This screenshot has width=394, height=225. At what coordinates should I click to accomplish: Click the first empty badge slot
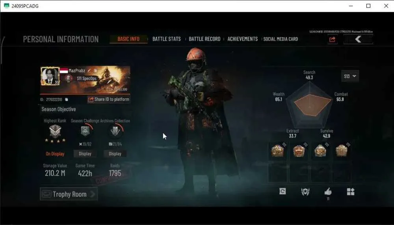click(278, 172)
